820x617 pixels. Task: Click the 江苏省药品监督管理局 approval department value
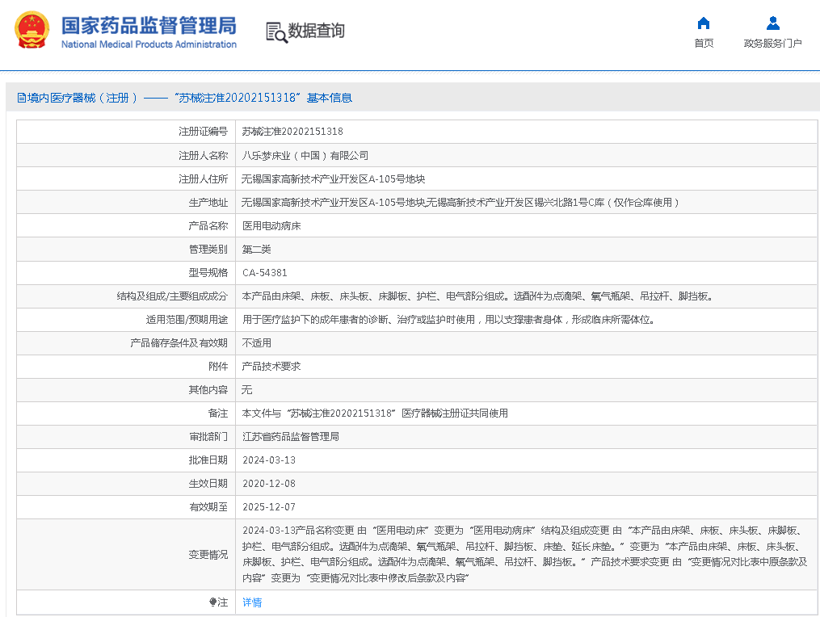[290, 437]
